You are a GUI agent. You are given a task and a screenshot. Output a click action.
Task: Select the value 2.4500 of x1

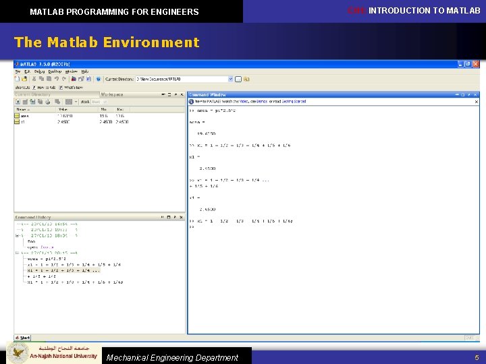tap(63, 122)
